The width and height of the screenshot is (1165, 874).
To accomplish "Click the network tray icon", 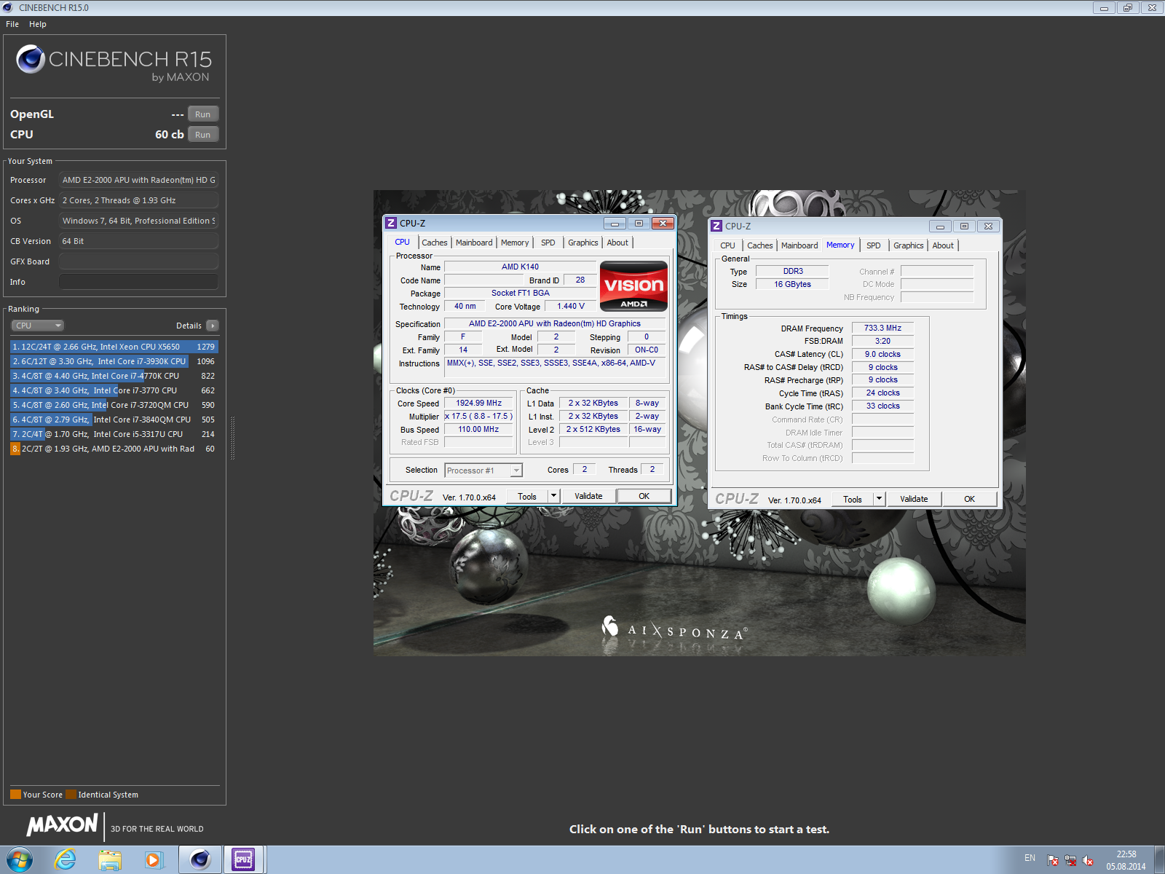I will pyautogui.click(x=1070, y=860).
